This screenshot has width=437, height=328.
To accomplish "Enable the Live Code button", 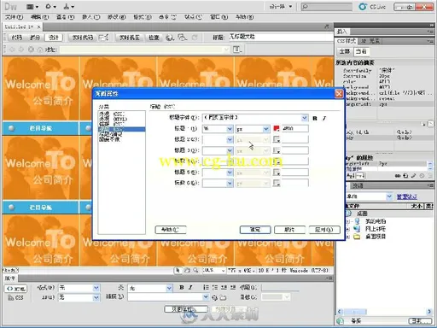I will point(82,38).
